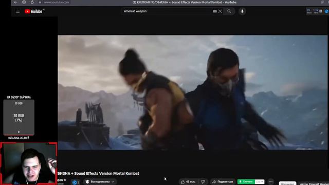The image size is (329, 185).
Task: Click the green Скачать download button
Action: [246, 181]
